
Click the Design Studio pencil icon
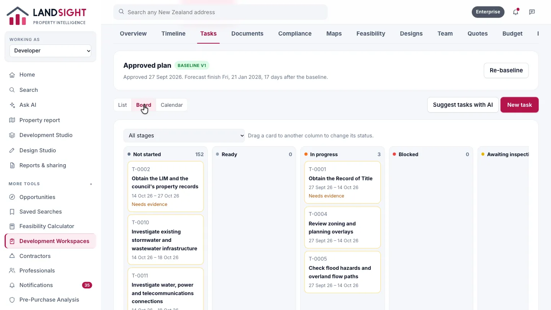12,150
